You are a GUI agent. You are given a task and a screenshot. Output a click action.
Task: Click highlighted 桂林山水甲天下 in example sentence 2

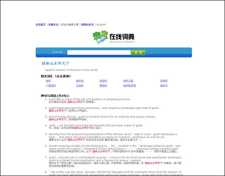[57, 111]
